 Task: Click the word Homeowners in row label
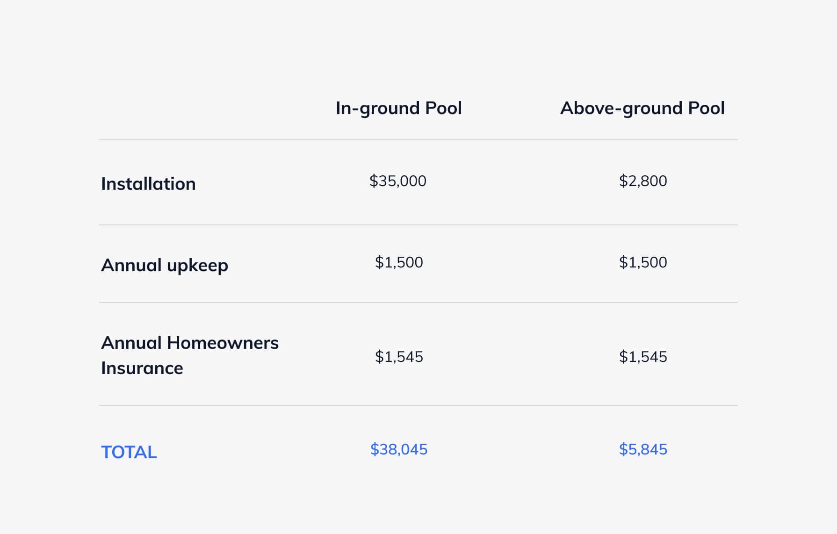coord(223,343)
